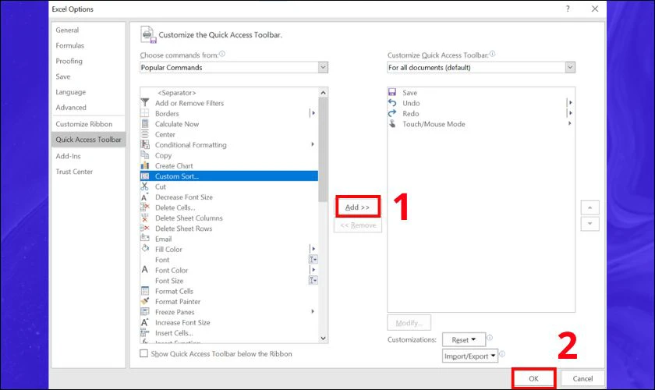Expand the Undo split arrow
The width and height of the screenshot is (655, 390).
tap(570, 102)
